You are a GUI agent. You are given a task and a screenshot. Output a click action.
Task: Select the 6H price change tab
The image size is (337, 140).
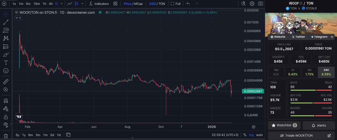309,72
